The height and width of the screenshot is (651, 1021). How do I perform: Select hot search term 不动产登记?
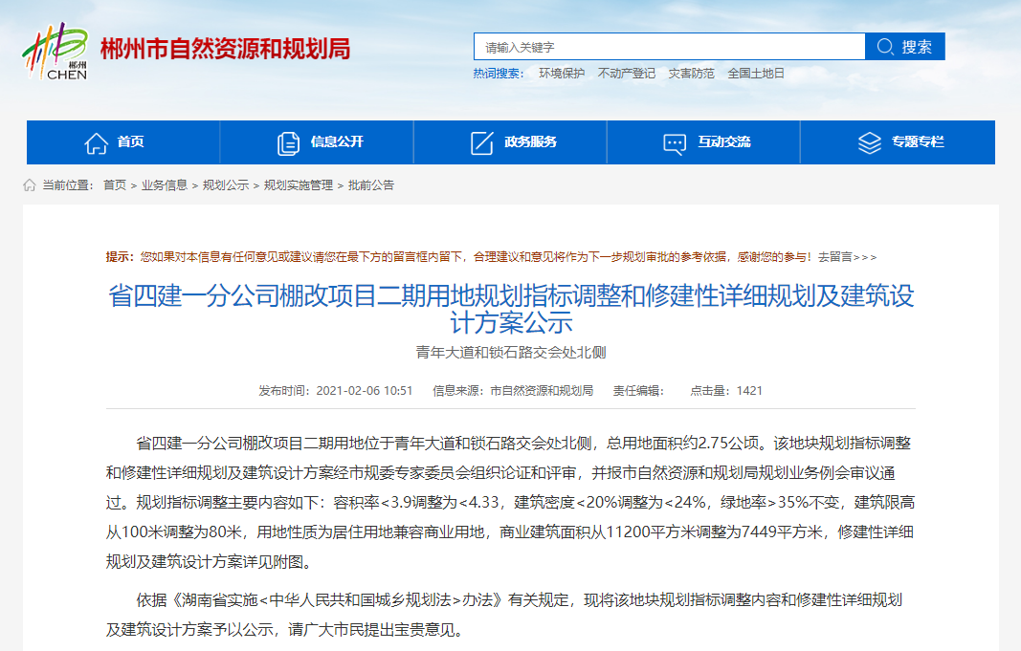point(627,74)
